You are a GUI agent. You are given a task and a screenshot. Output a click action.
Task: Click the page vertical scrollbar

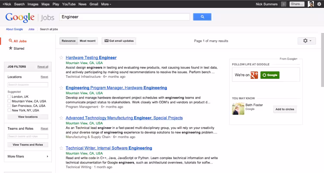coord(322,60)
